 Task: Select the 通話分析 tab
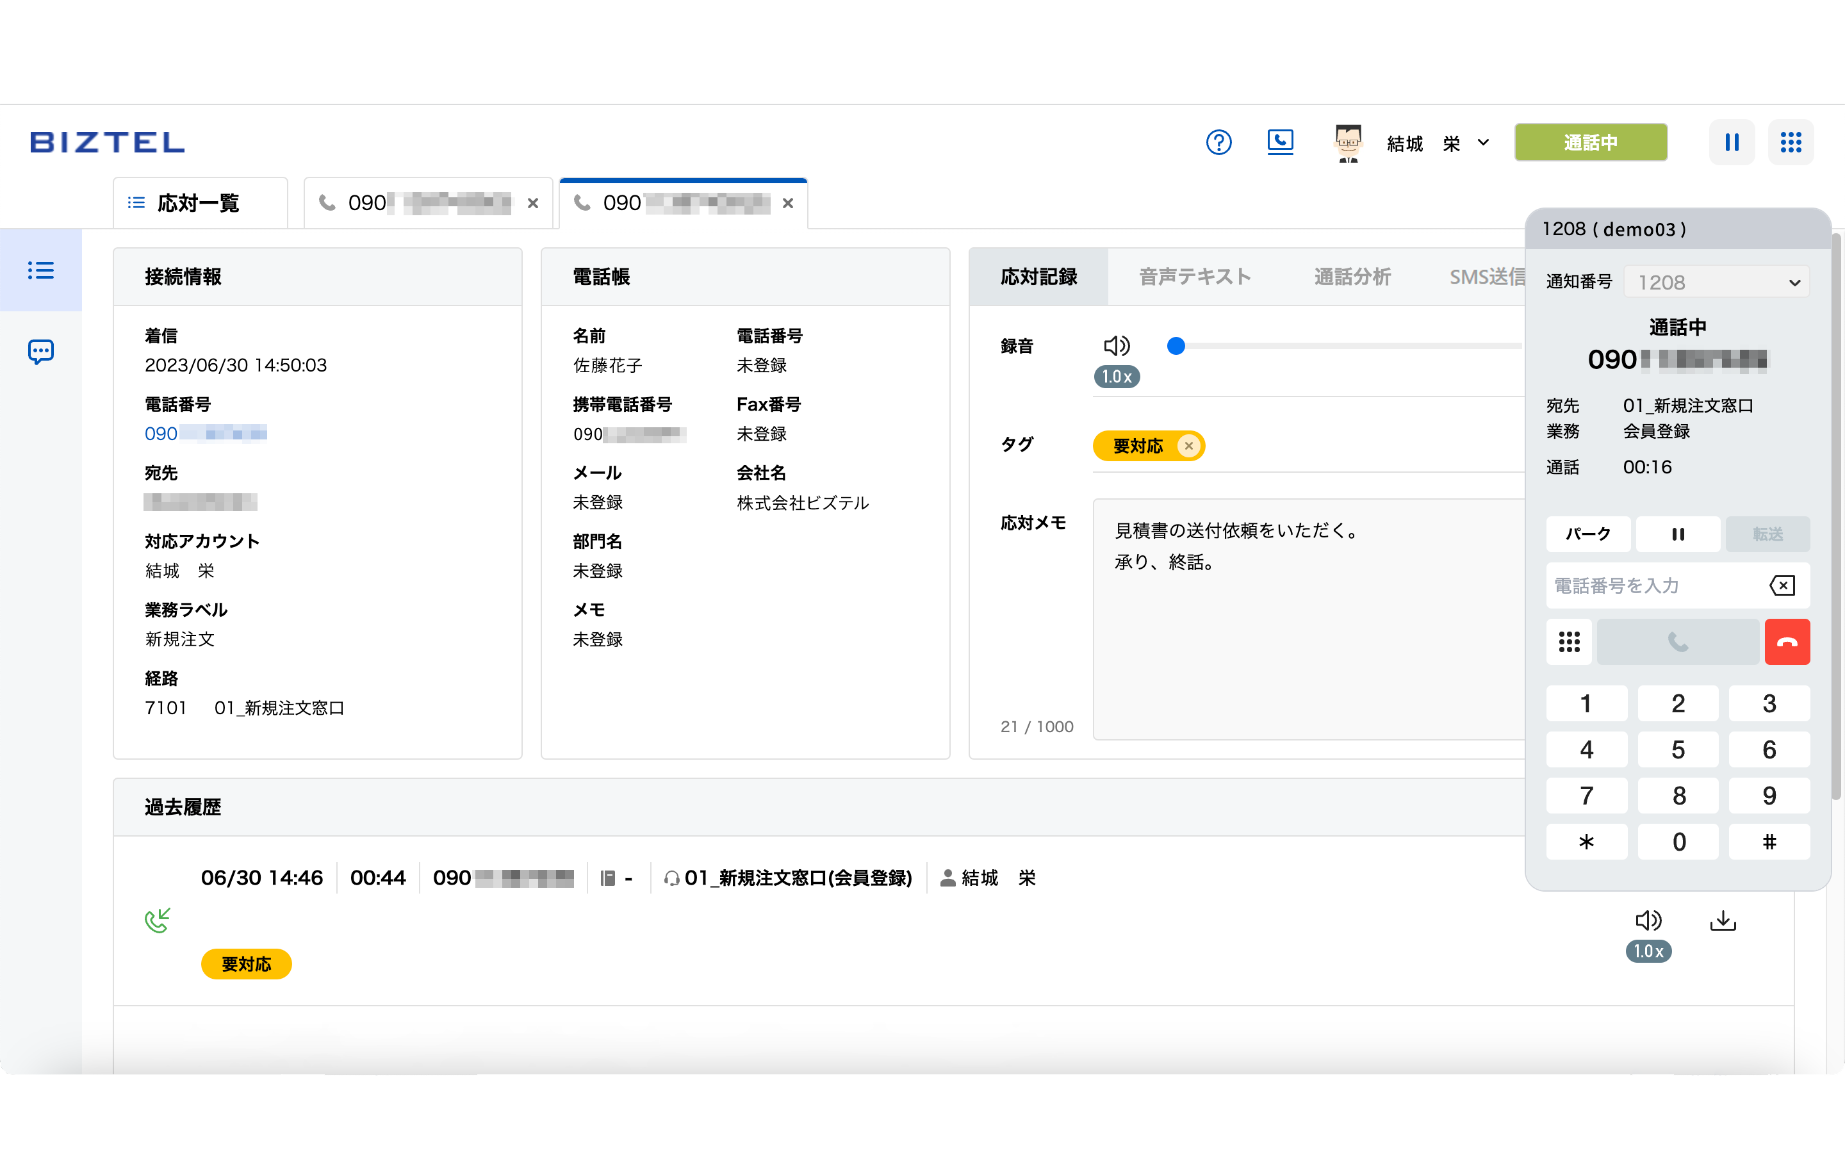point(1354,277)
